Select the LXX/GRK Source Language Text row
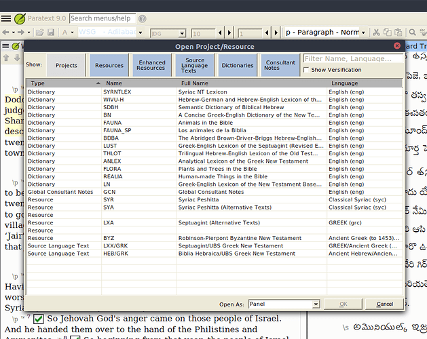The image size is (427, 339). tap(215, 245)
